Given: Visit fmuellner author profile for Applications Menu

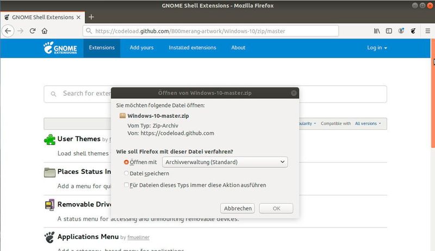Looking at the screenshot, I should coord(138,237).
